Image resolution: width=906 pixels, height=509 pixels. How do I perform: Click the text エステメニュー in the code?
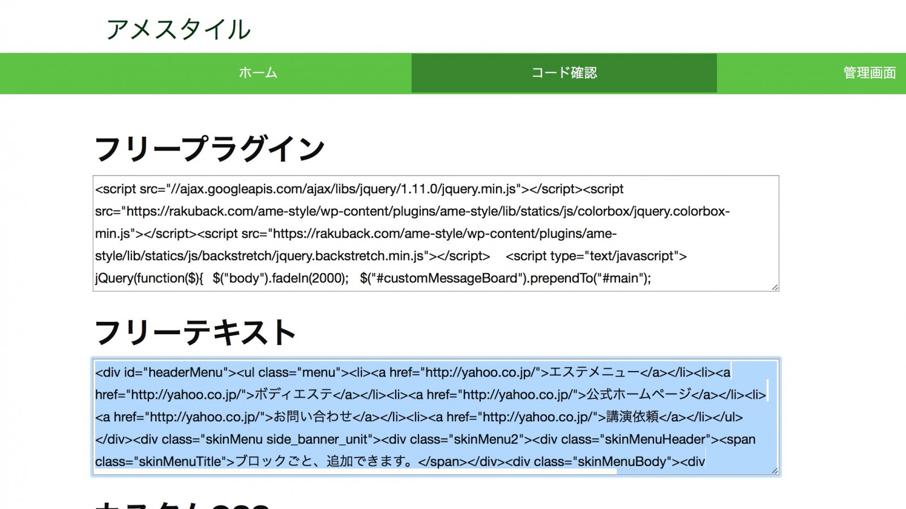point(595,372)
